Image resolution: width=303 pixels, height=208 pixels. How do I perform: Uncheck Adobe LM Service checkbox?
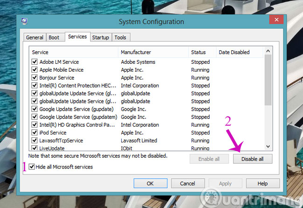tap(34, 62)
